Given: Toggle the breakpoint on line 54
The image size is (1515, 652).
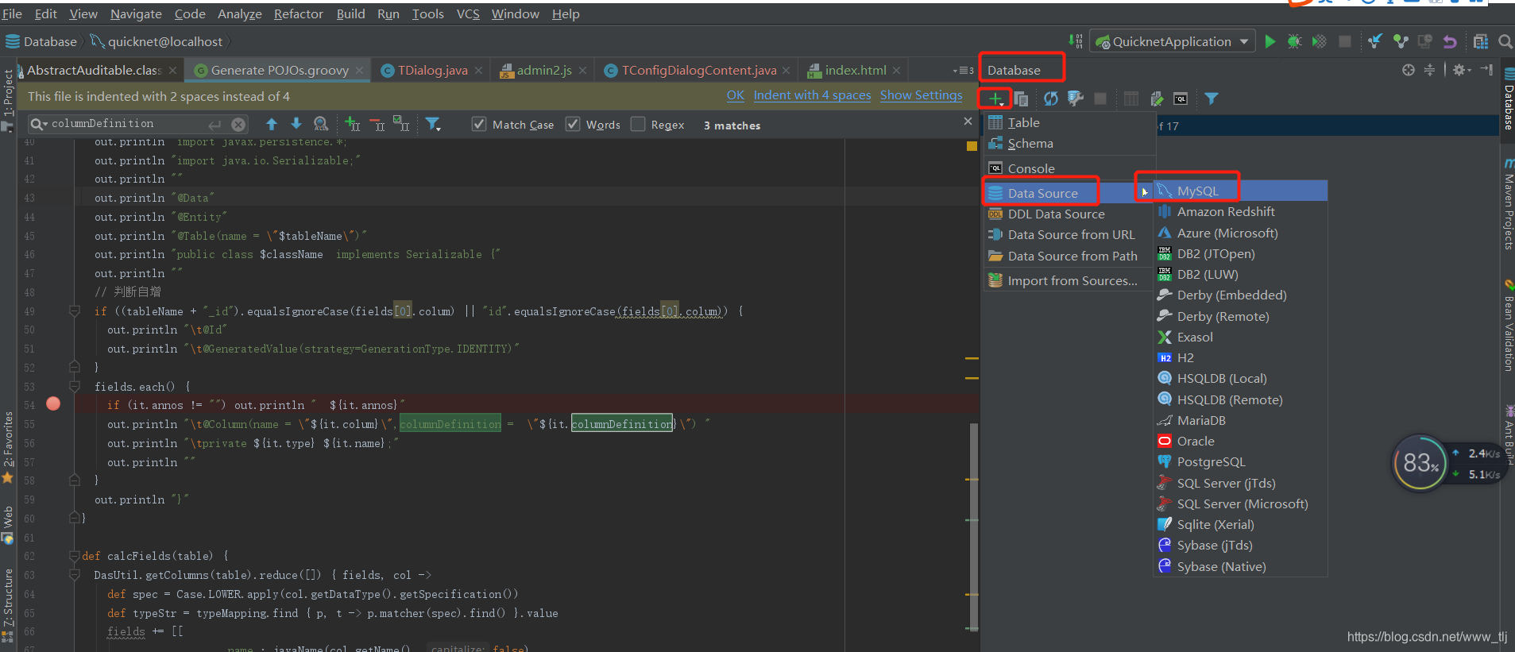Looking at the screenshot, I should pyautogui.click(x=53, y=403).
